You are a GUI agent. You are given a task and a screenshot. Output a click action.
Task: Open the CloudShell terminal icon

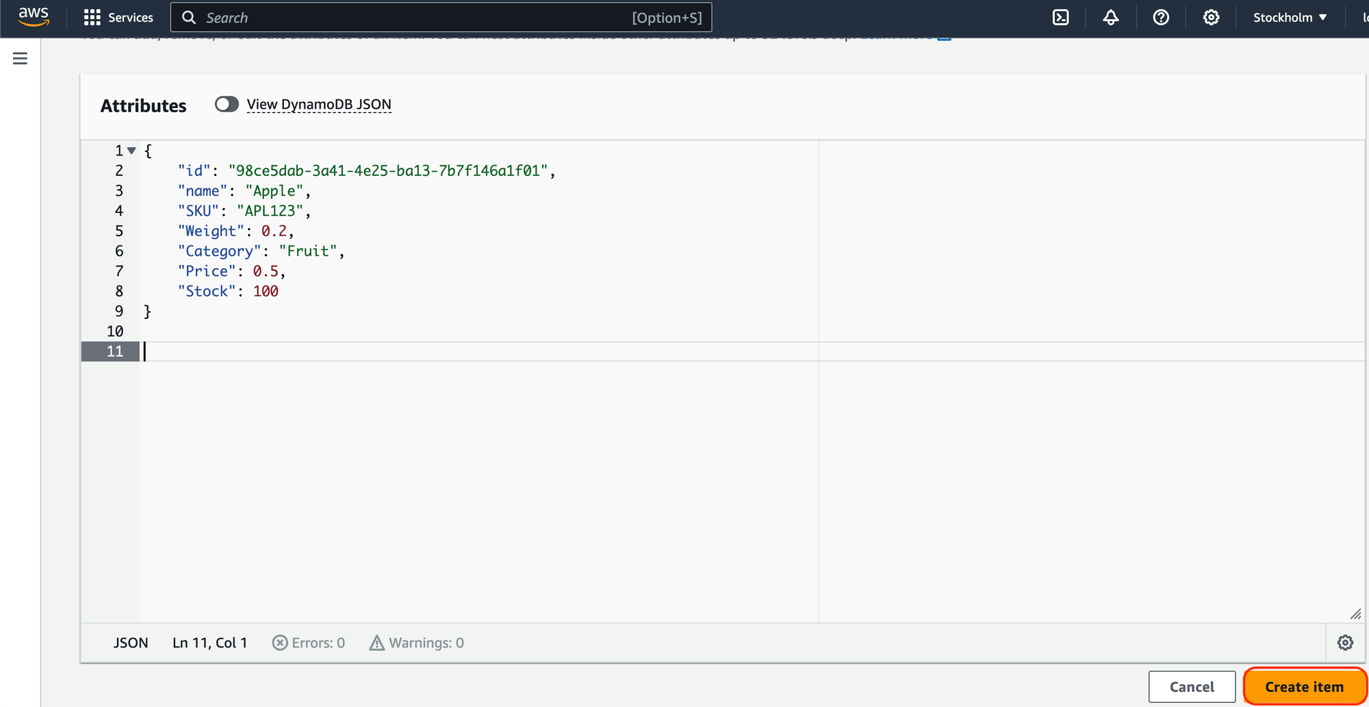pyautogui.click(x=1060, y=18)
